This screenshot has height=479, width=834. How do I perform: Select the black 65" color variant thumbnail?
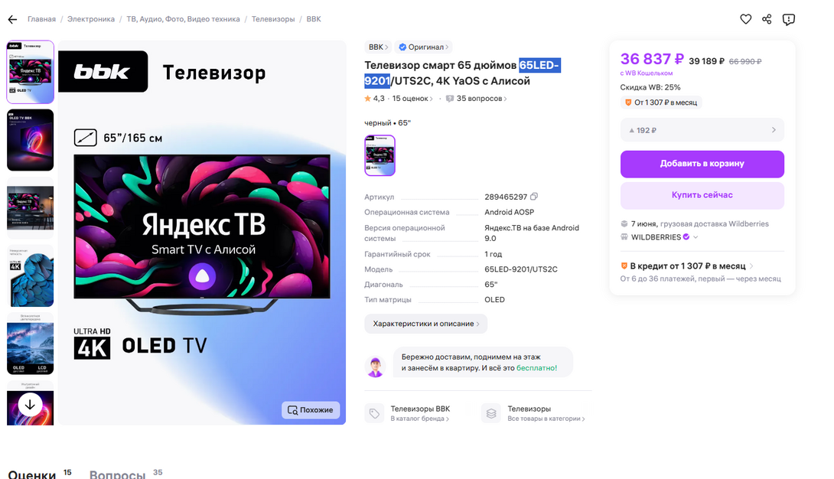pyautogui.click(x=380, y=155)
